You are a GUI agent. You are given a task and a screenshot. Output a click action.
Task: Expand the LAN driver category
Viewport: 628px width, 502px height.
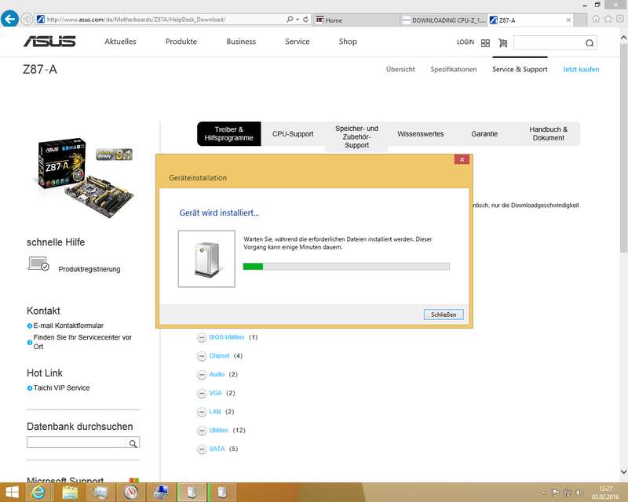[202, 412]
